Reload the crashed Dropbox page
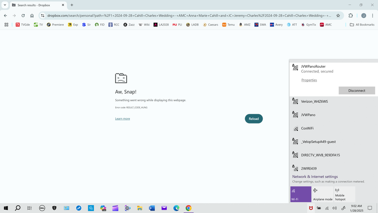The width and height of the screenshot is (378, 213). [254, 119]
